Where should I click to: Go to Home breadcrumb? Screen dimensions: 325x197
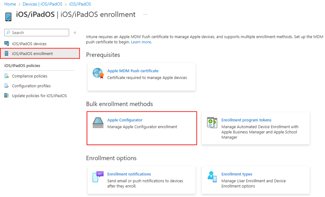[x=10, y=4]
